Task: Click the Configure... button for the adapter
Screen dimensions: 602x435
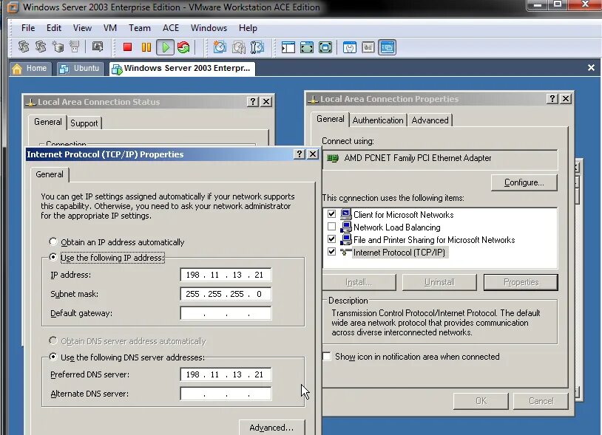Action: (x=524, y=182)
